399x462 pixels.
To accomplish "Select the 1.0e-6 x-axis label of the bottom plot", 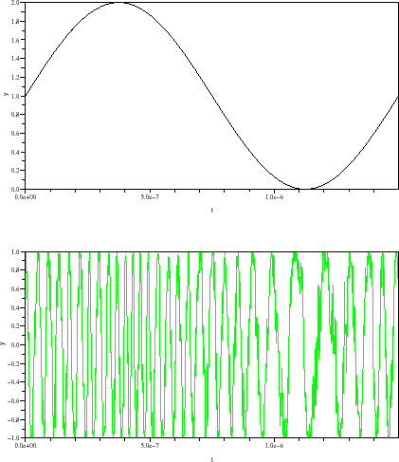I will pyautogui.click(x=274, y=446).
